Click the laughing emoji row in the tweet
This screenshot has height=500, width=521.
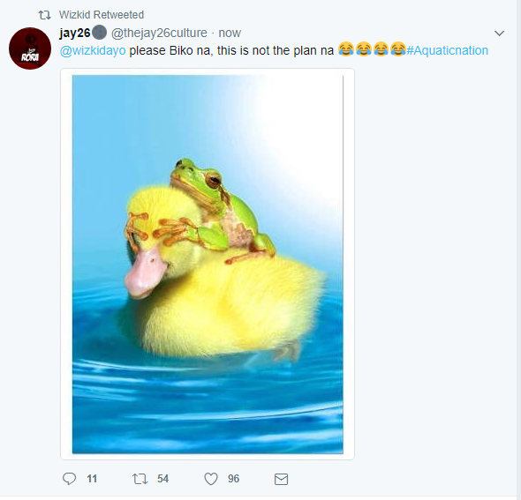click(372, 49)
